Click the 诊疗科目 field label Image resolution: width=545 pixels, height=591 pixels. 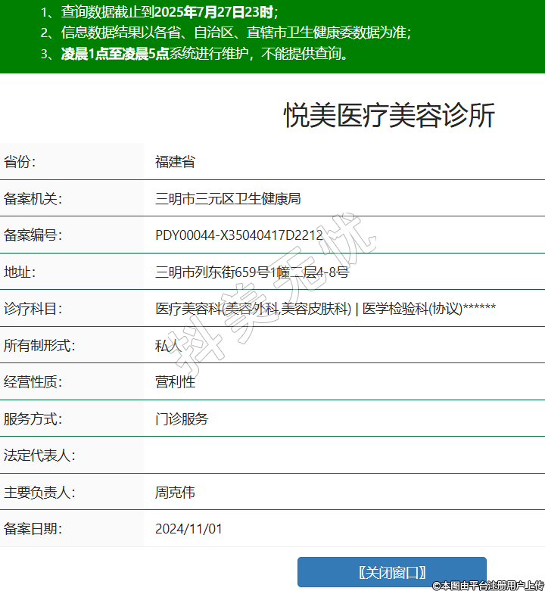click(x=33, y=309)
